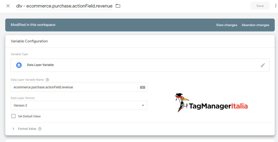Open the Data Layer Version dropdown
The image size is (278, 142).
pos(79,105)
